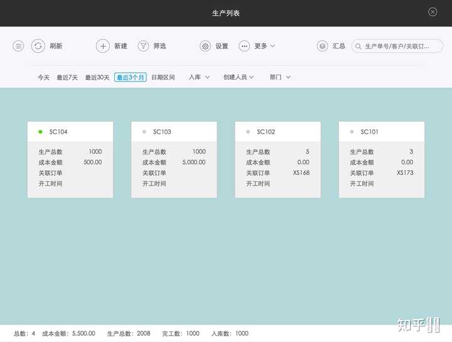Click the 刷新 label

(x=56, y=46)
